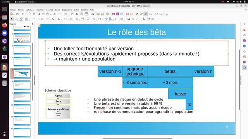
Task: Insert Fontwork text icon
Action: pyautogui.click(x=137, y=14)
